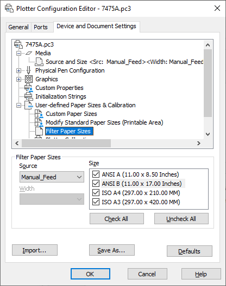Click the Graphics checkered pattern icon
Image resolution: width=226 pixels, height=286 pixels.
tap(29, 79)
